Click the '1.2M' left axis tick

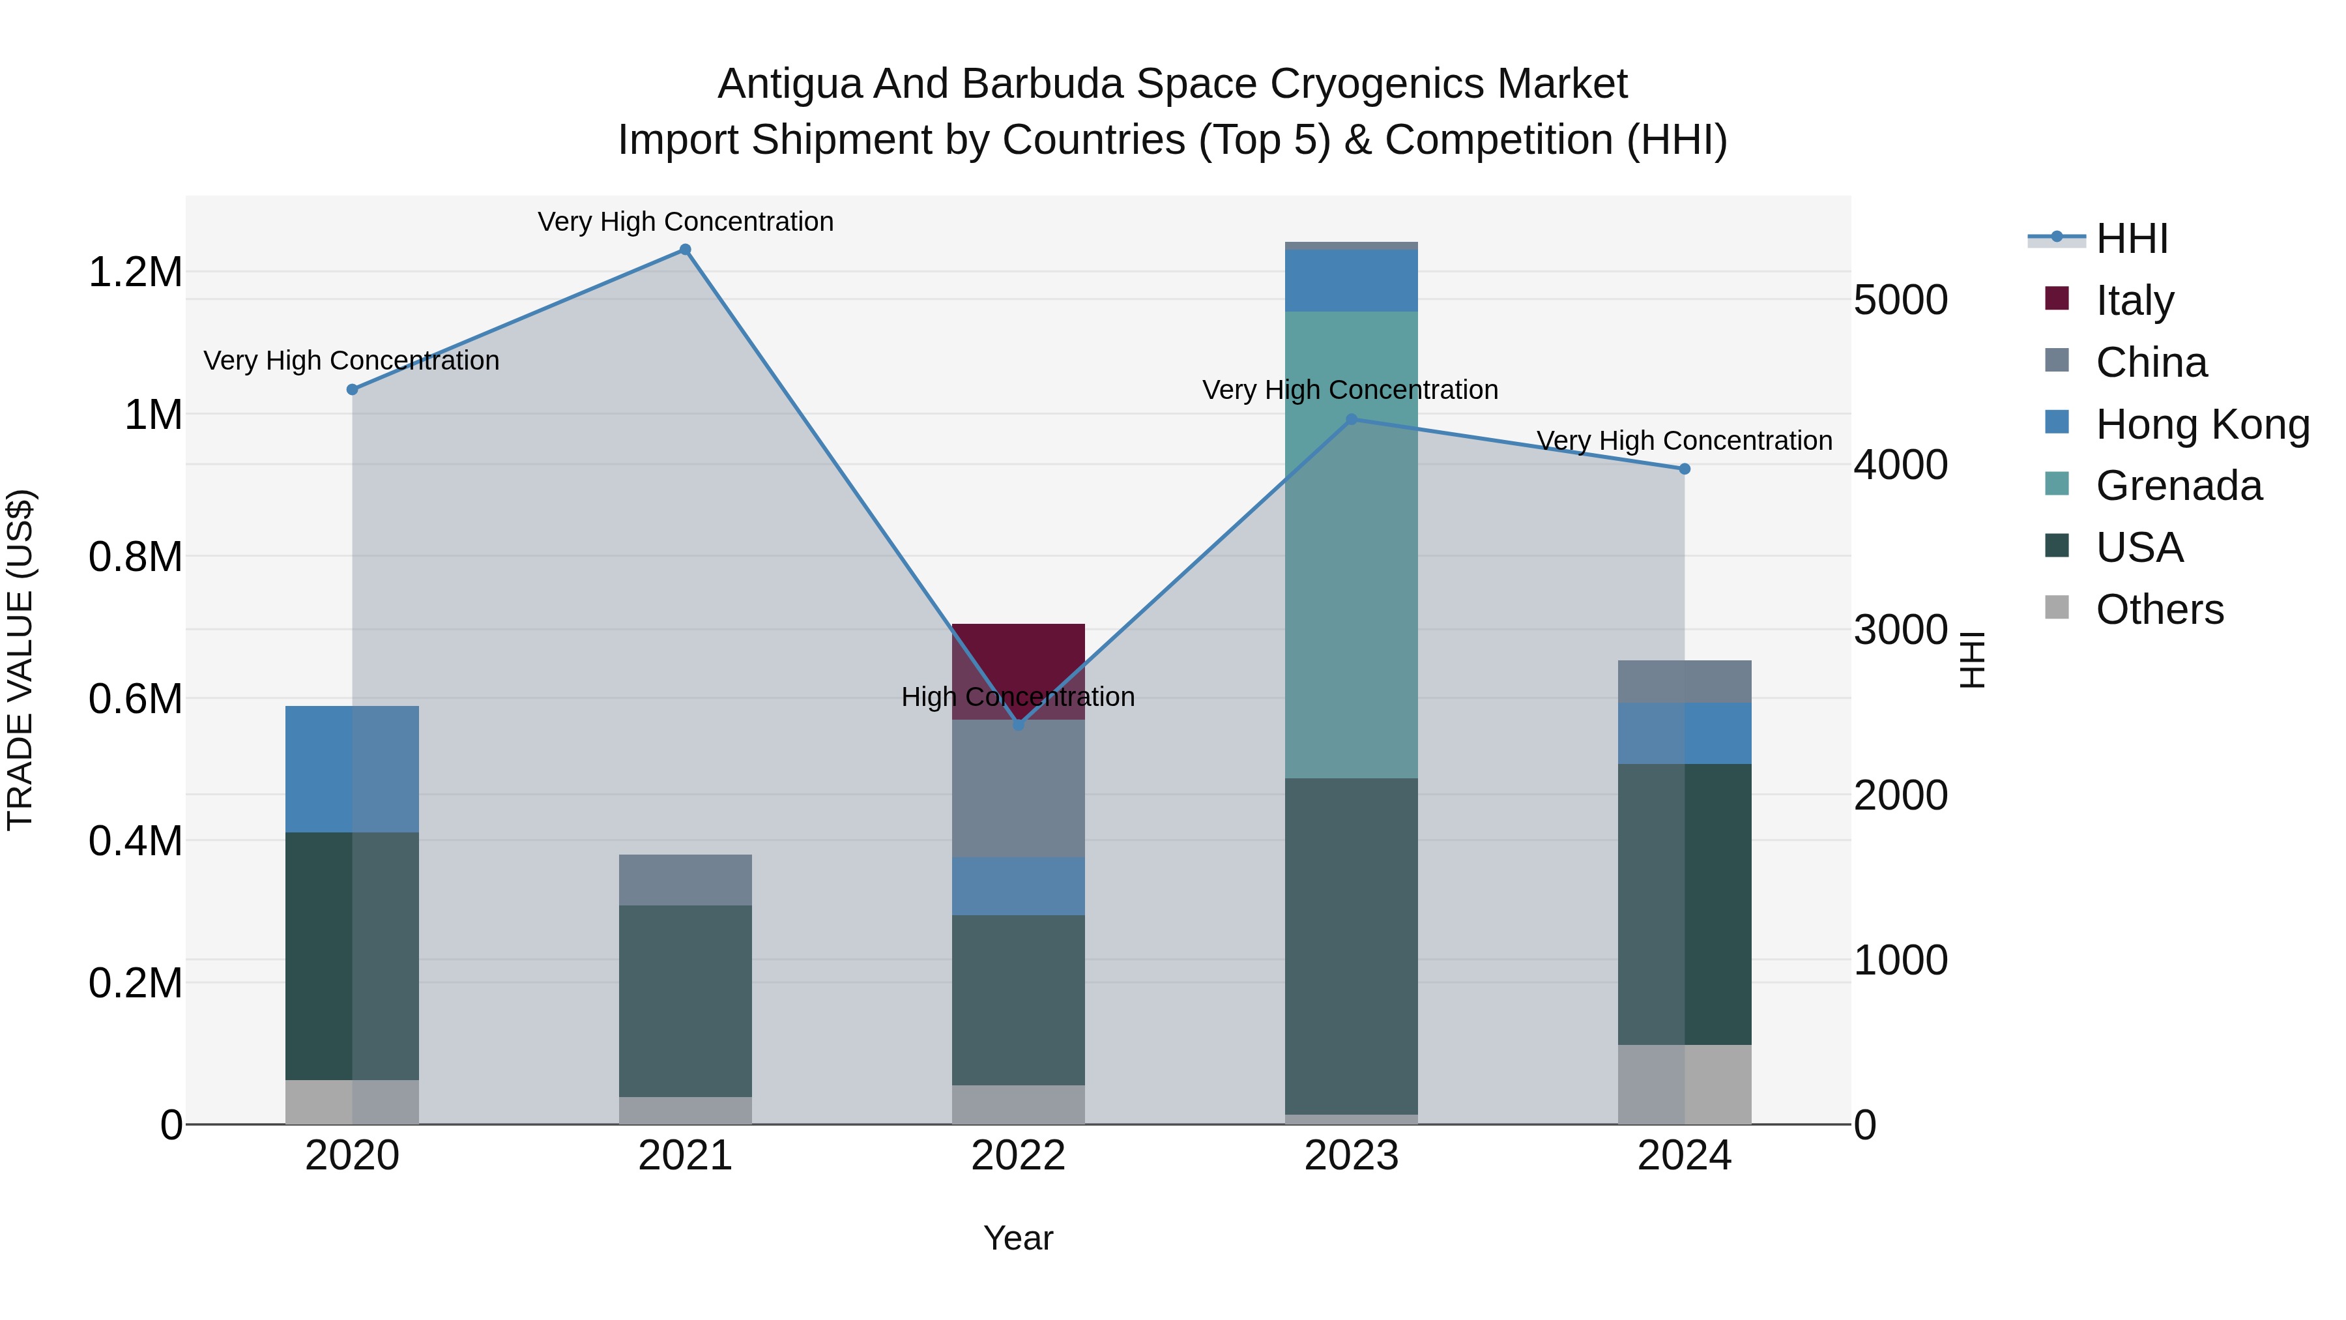(136, 272)
